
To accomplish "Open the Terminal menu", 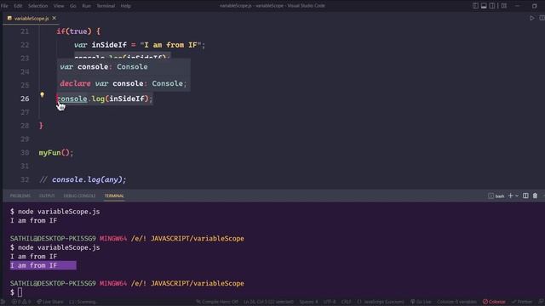I will (x=106, y=6).
